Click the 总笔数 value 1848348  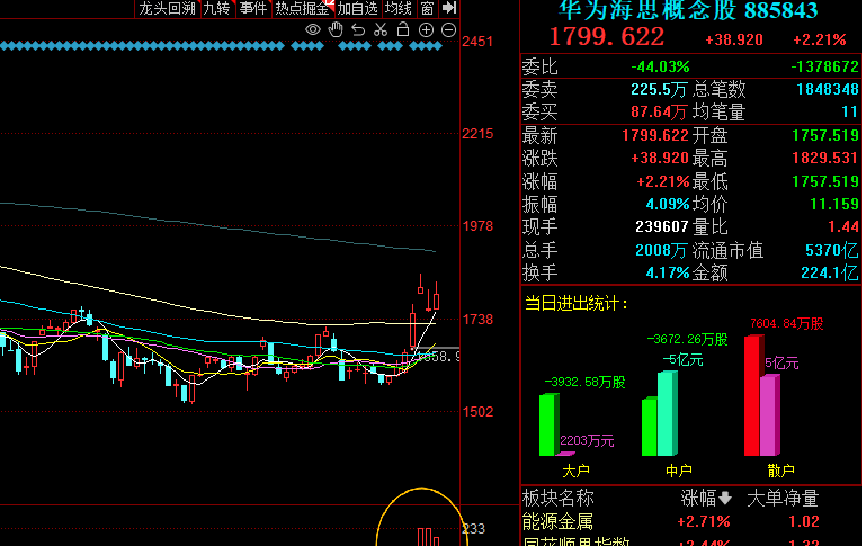828,89
